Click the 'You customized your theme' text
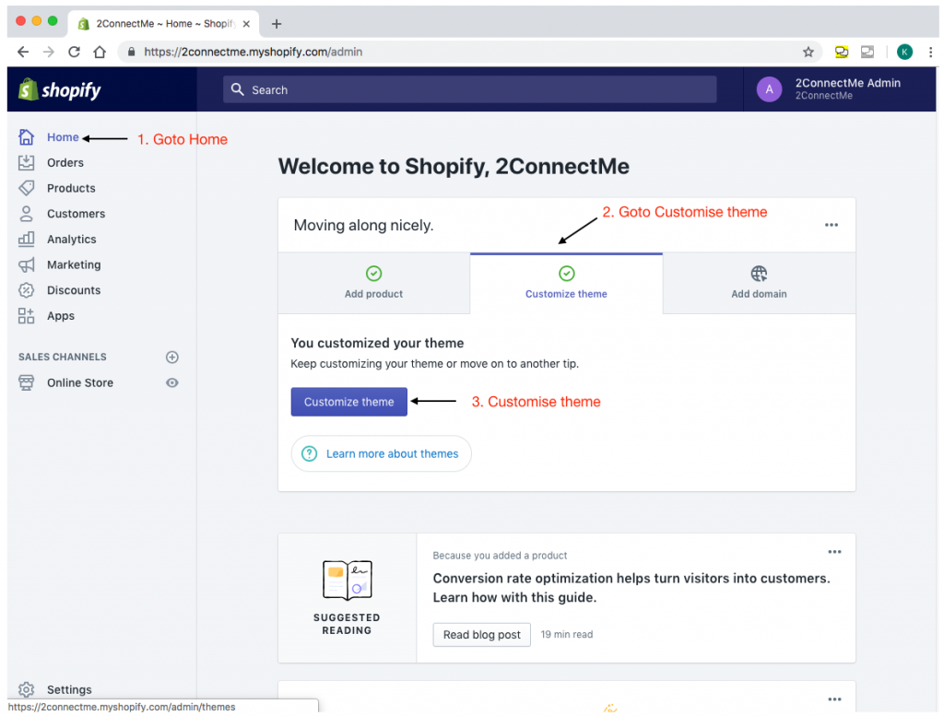944x716 pixels. 377,343
